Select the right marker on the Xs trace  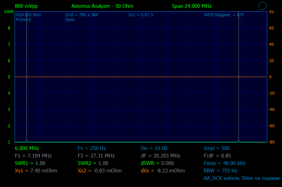[238, 77]
